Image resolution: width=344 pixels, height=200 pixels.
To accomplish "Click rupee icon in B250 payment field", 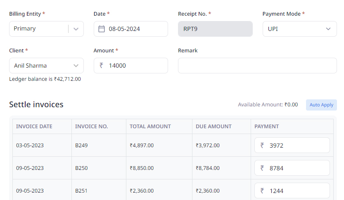I will coord(262,168).
